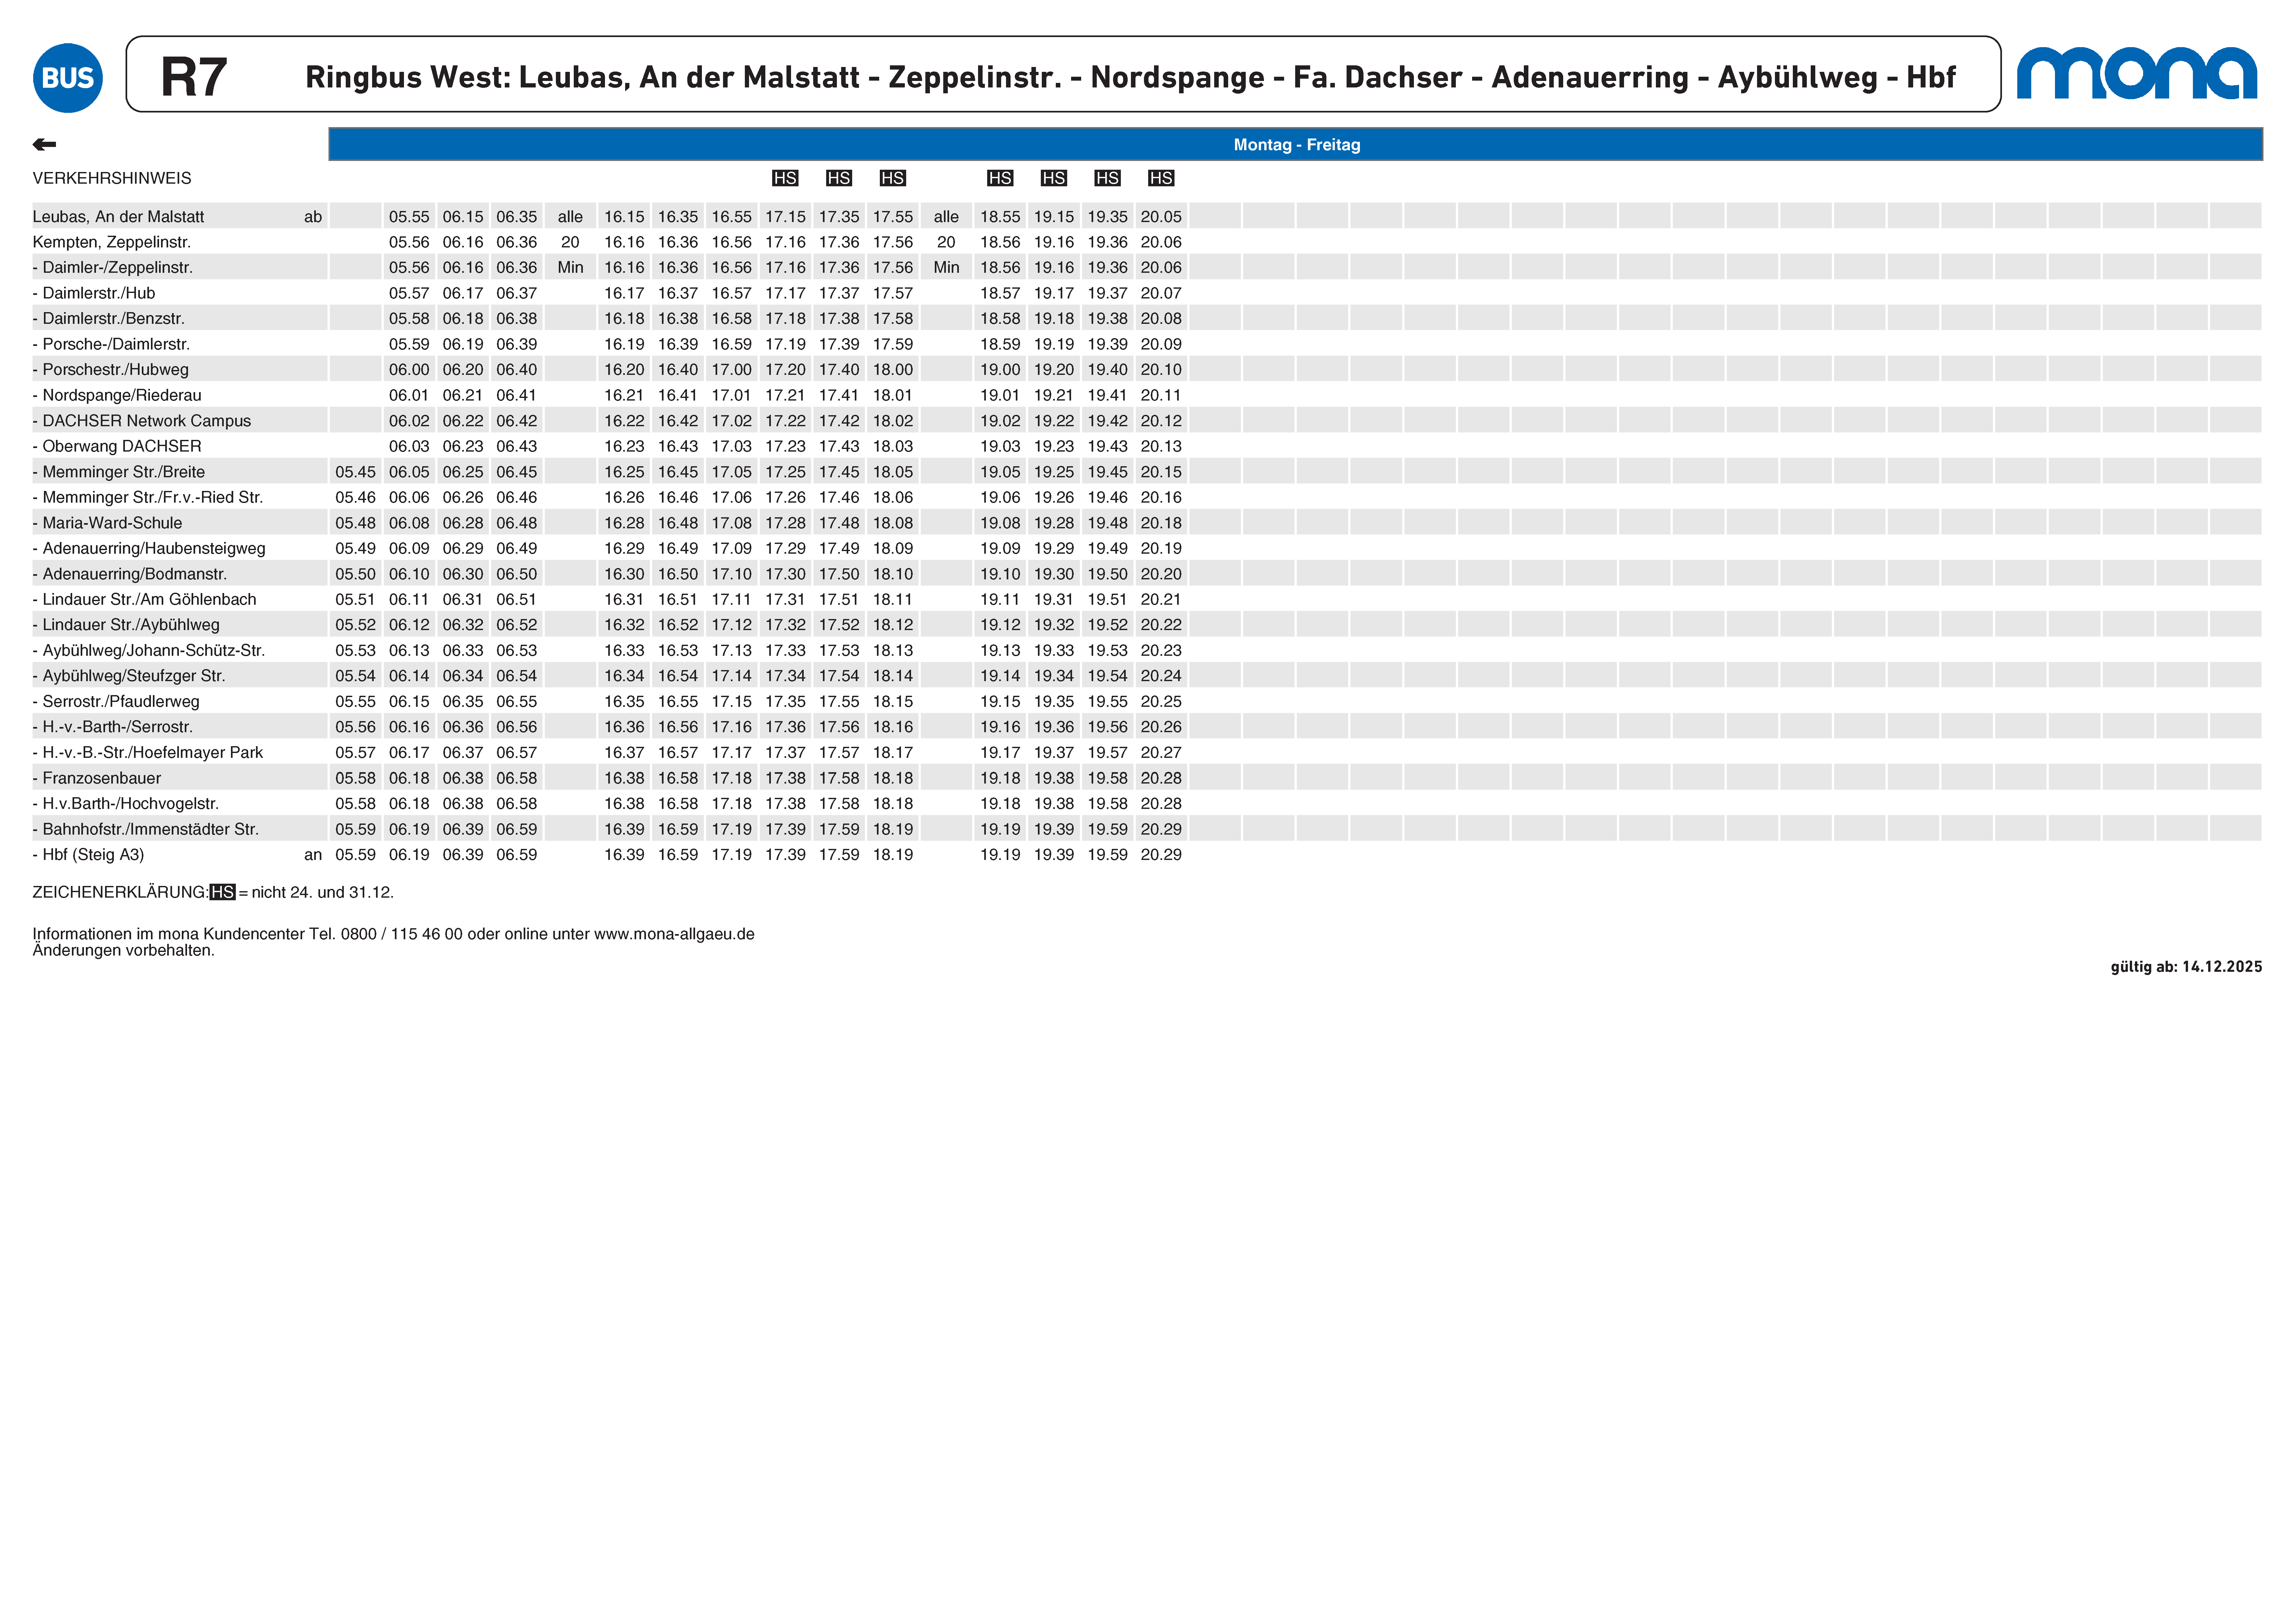Click the 20.05 departure in the Leubas row
Screen dimensions: 2296x1623
click(1161, 217)
